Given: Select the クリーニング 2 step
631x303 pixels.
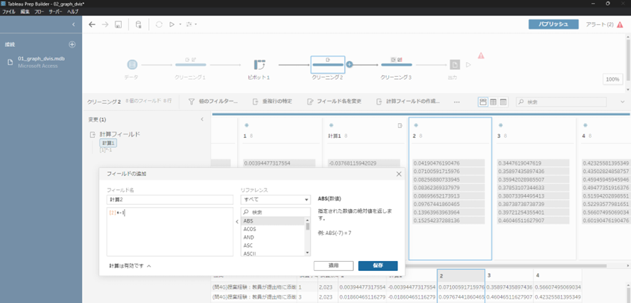Looking at the screenshot, I should tap(328, 64).
